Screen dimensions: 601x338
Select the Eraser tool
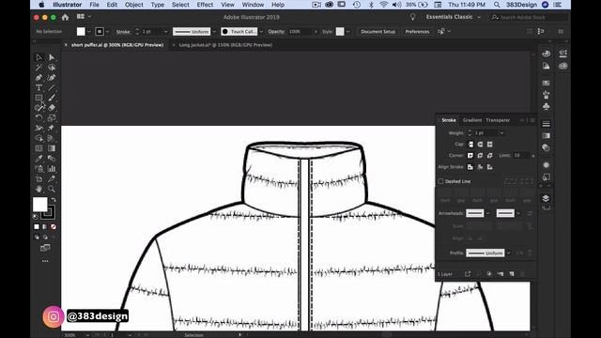[x=52, y=108]
